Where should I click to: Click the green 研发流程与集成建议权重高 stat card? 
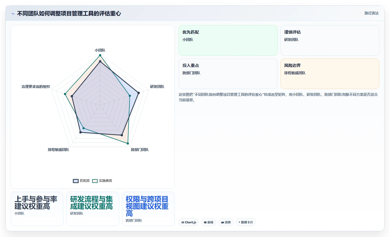coord(93,209)
